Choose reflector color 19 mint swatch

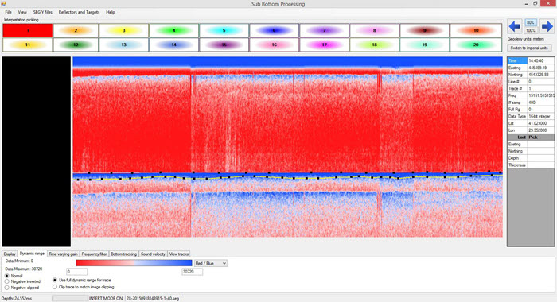(x=424, y=45)
